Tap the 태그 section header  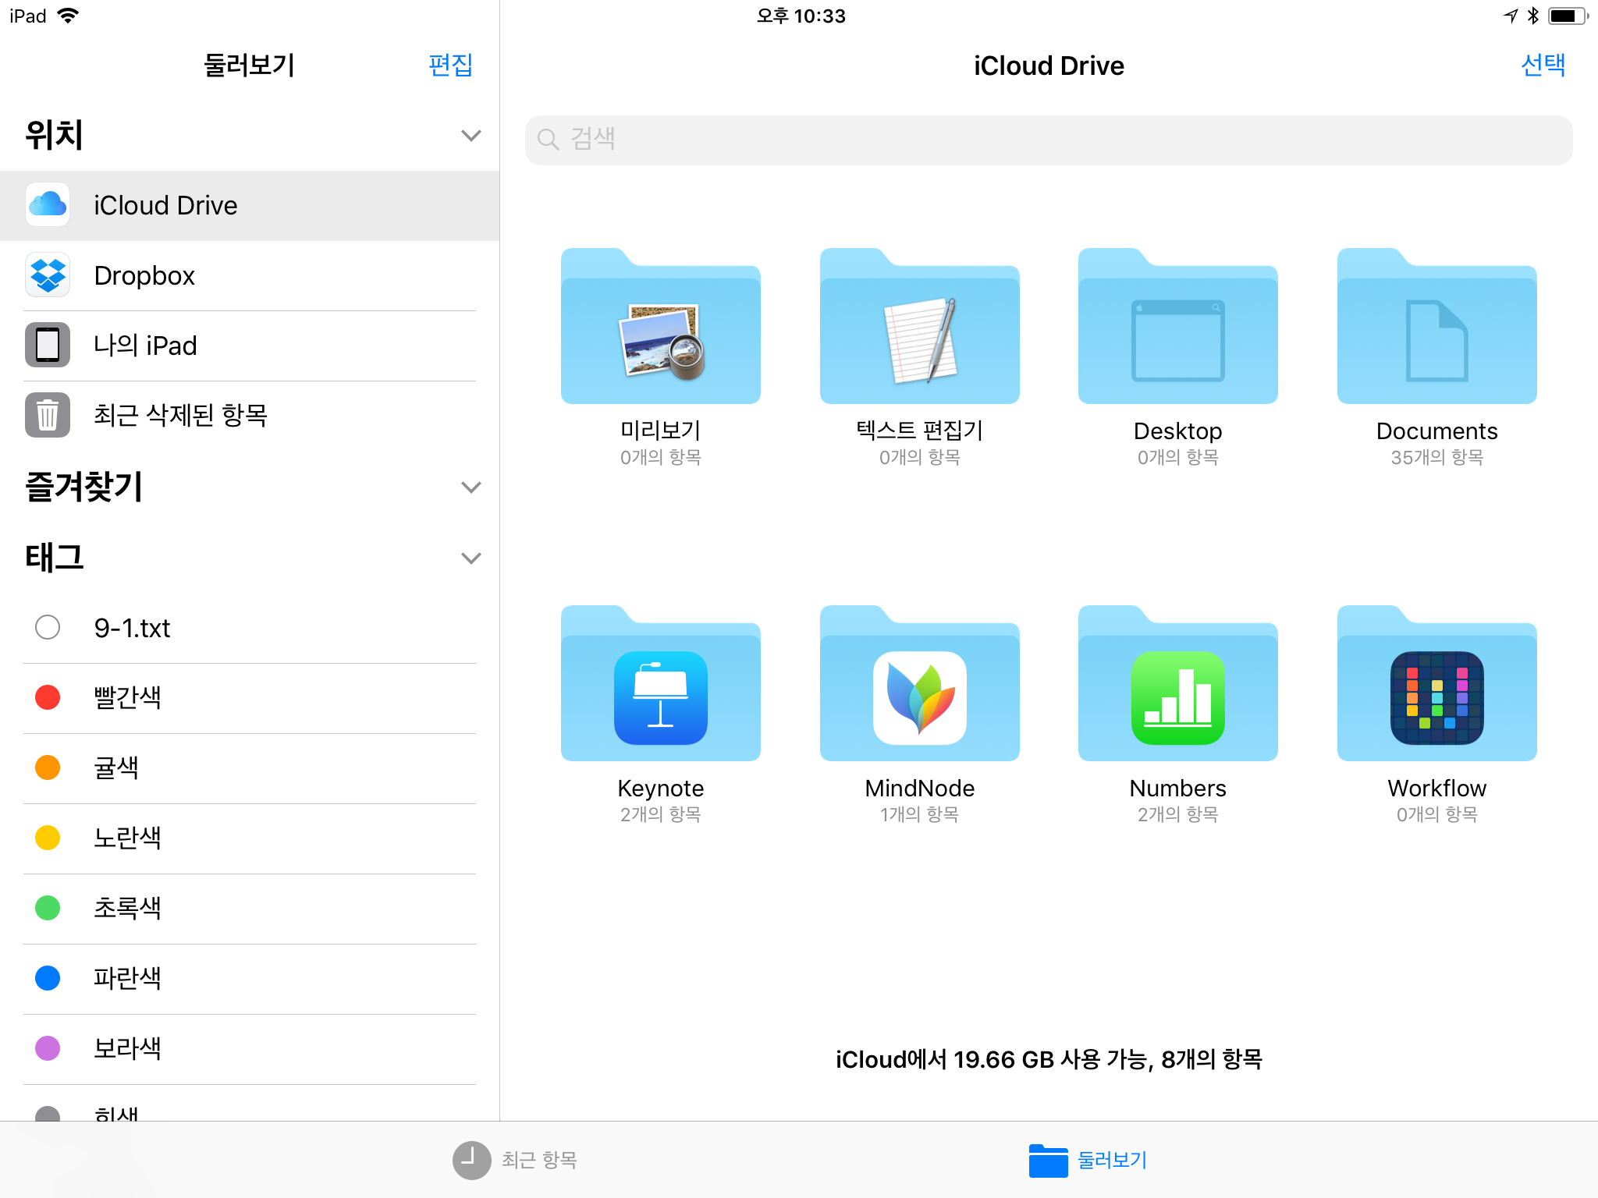(54, 558)
